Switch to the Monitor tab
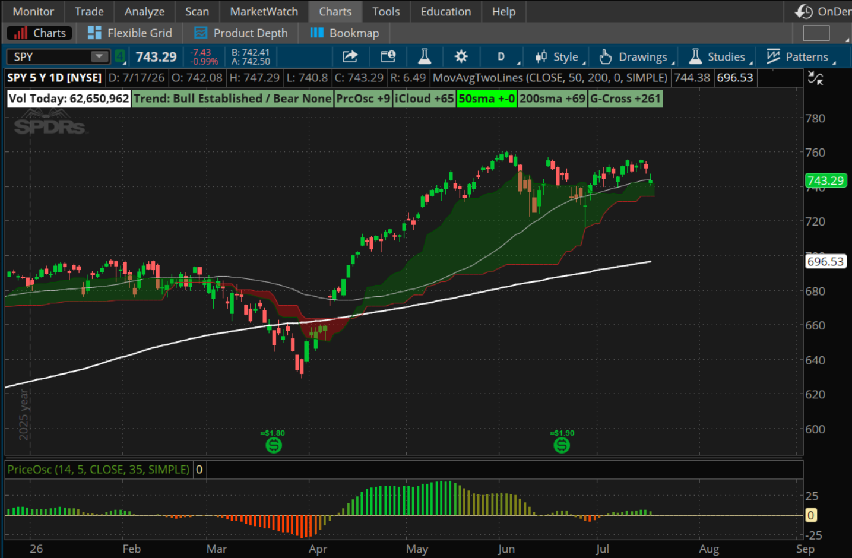 pos(33,11)
